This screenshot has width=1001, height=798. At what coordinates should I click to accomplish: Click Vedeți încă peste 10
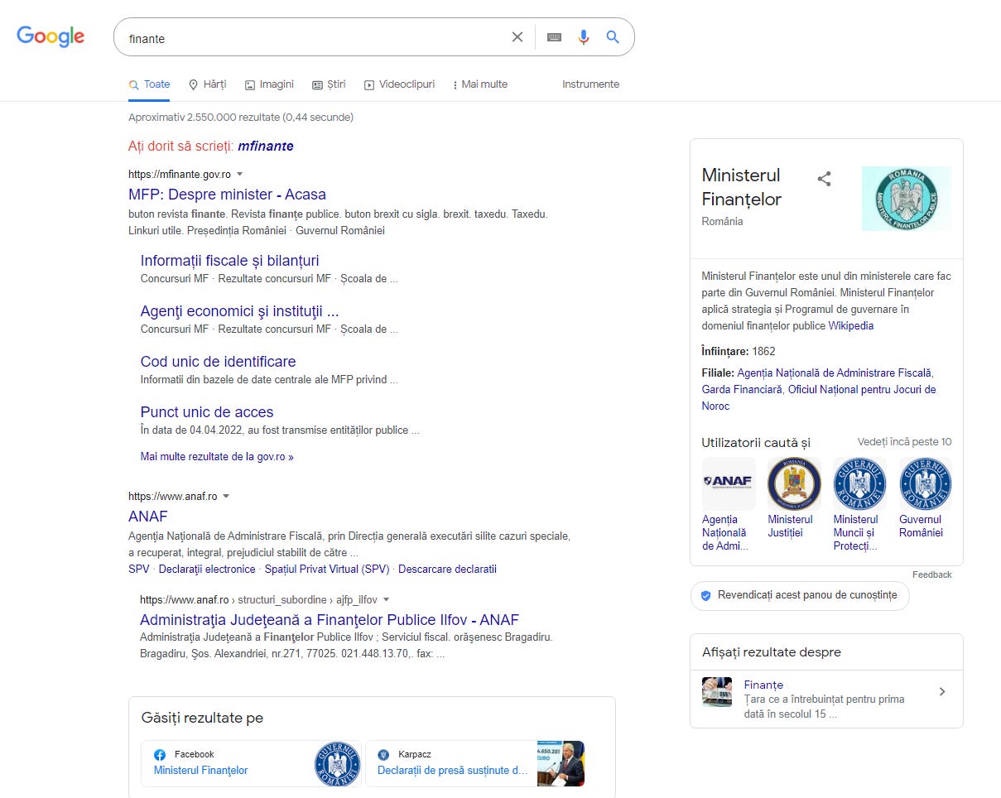coord(905,442)
